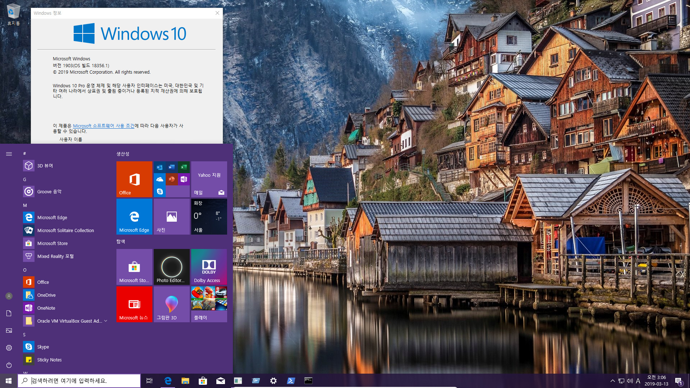Open OneDrive from the app list
This screenshot has height=388, width=690.
coord(65,295)
